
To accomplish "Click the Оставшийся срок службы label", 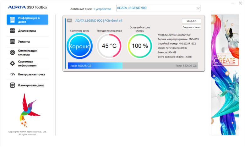I will [x=140, y=29].
